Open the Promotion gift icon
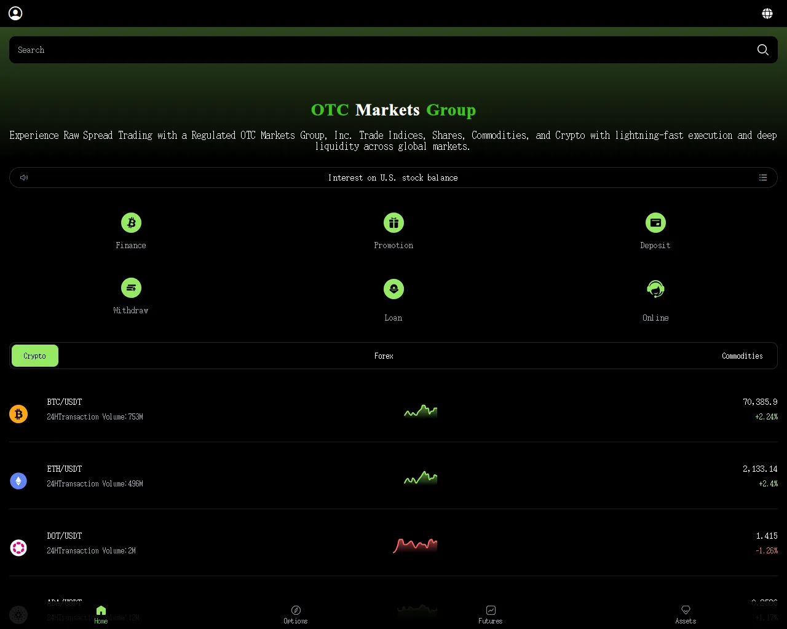Screen dimensions: 787x629 (x=393, y=222)
